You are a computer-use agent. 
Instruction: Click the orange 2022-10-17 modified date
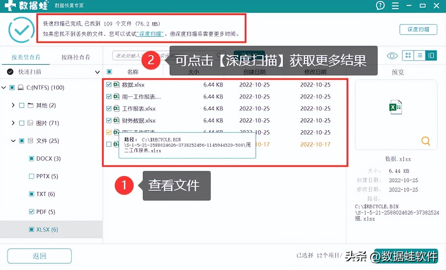pyautogui.click(x=315, y=144)
